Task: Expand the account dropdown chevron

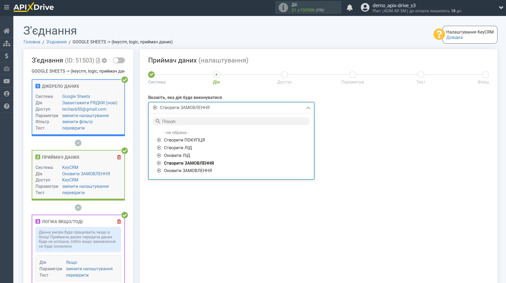Action: pos(501,7)
